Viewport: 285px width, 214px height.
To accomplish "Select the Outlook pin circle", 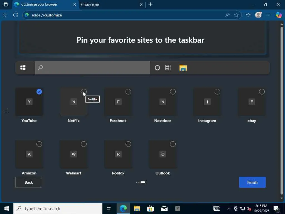I will 173,144.
